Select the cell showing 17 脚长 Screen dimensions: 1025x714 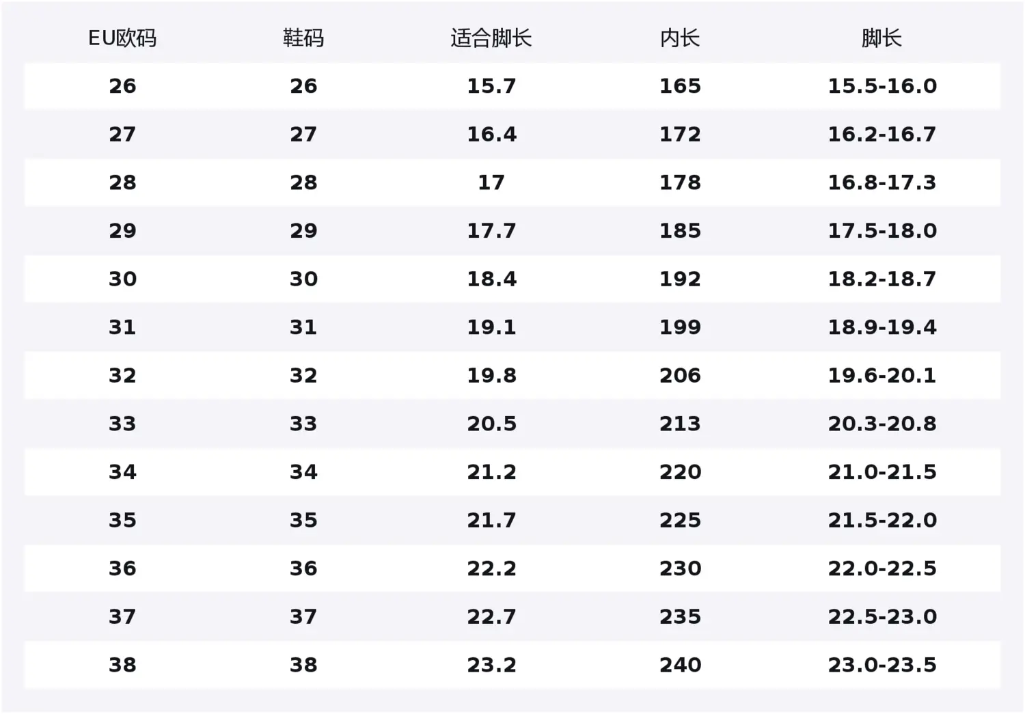click(x=491, y=182)
